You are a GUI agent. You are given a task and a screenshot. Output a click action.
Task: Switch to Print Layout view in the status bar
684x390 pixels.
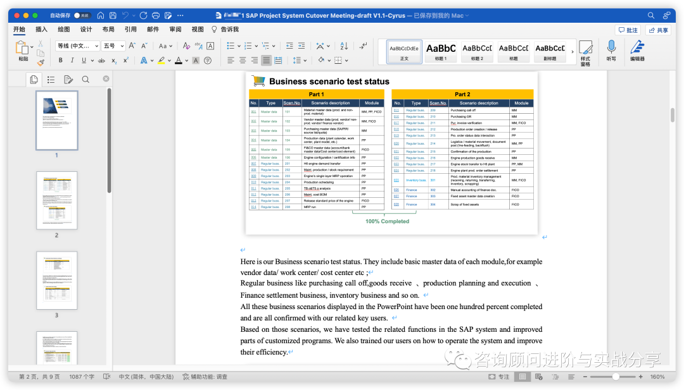click(522, 377)
